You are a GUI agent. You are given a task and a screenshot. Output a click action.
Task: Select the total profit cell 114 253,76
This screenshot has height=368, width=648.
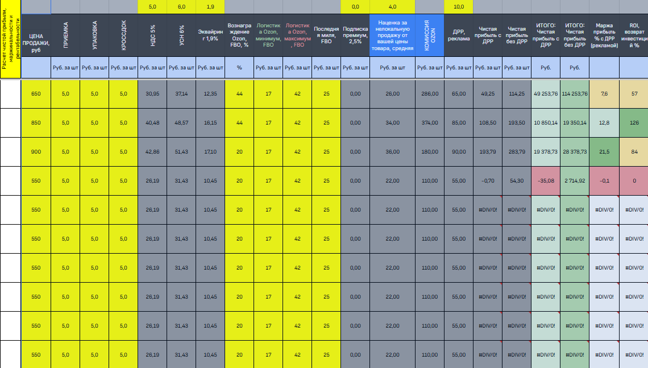pos(574,94)
